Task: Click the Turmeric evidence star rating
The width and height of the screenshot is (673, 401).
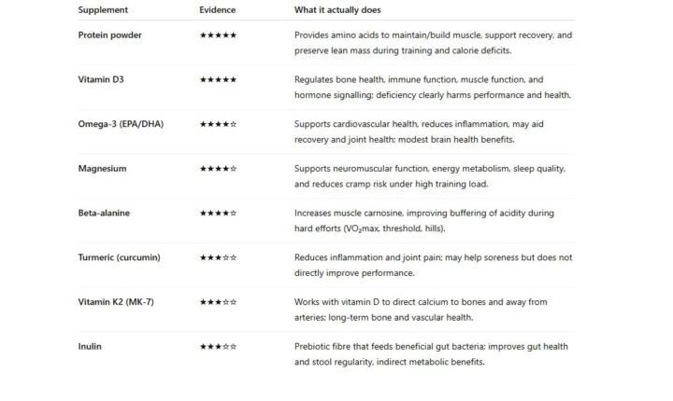Action: 218,258
